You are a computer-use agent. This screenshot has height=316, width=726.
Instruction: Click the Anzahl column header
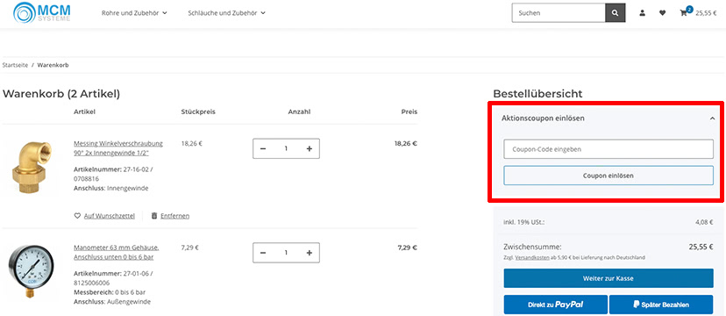click(299, 111)
